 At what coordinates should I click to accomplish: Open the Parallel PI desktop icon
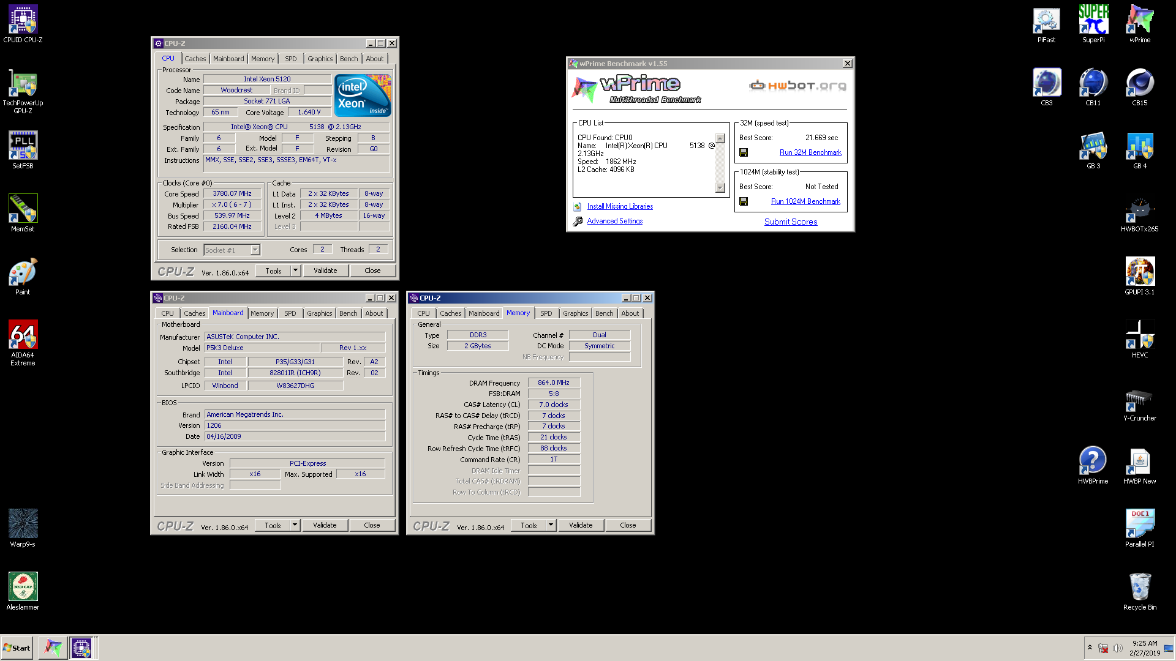tap(1140, 529)
